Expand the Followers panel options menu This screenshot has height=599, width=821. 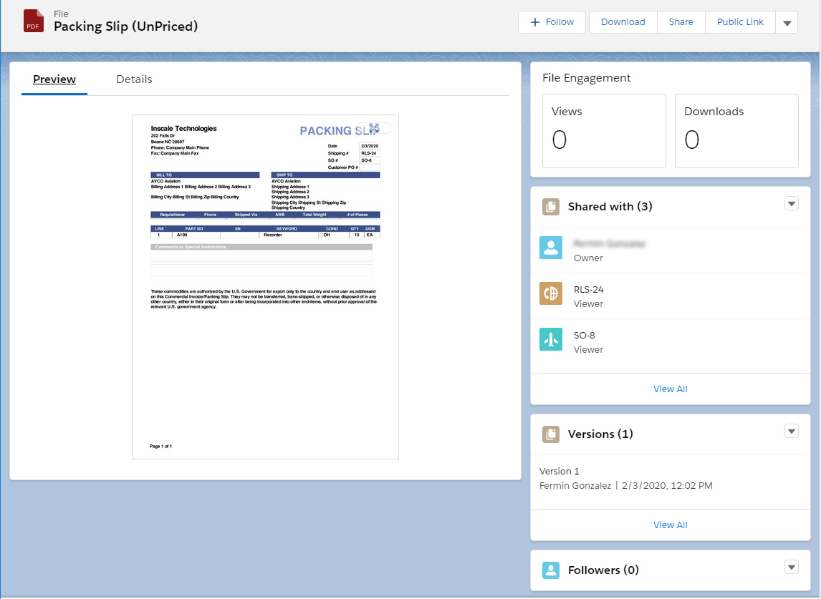[792, 566]
